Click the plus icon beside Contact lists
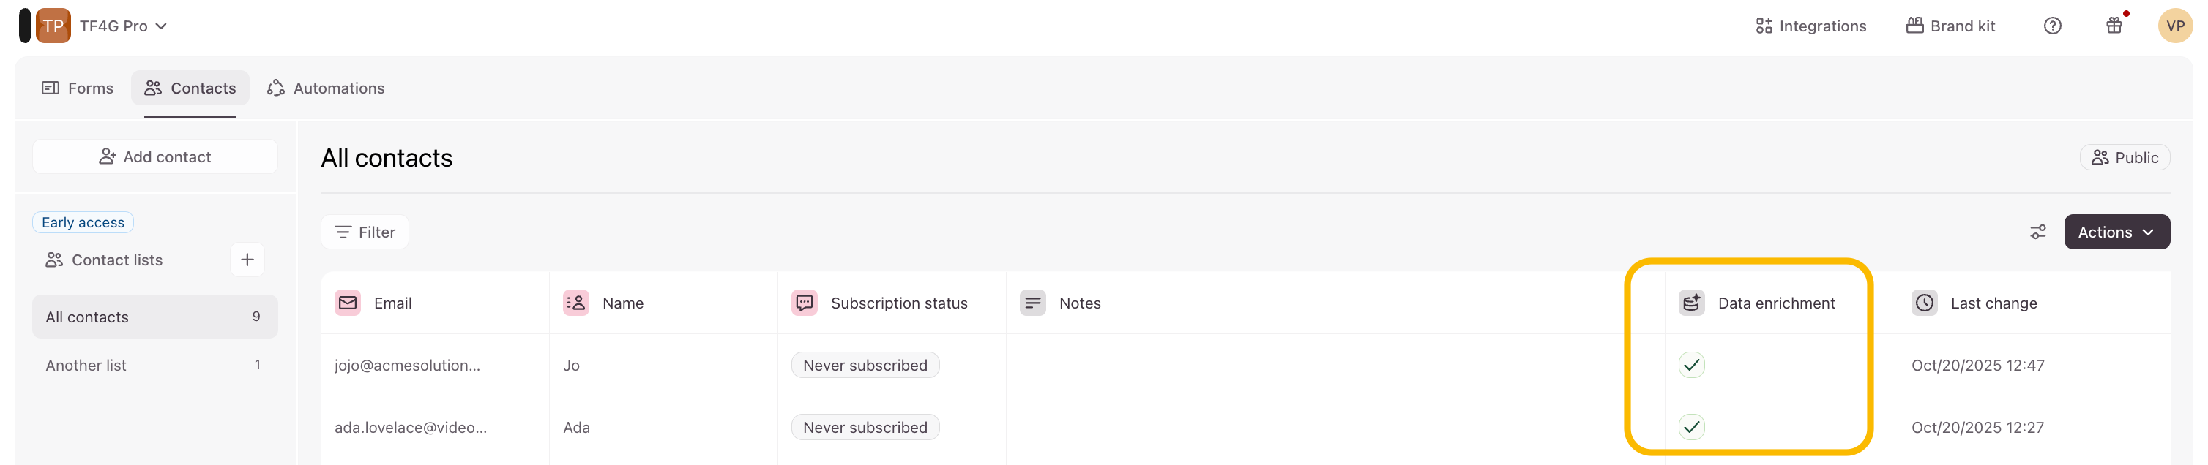This screenshot has width=2208, height=465. pyautogui.click(x=247, y=260)
